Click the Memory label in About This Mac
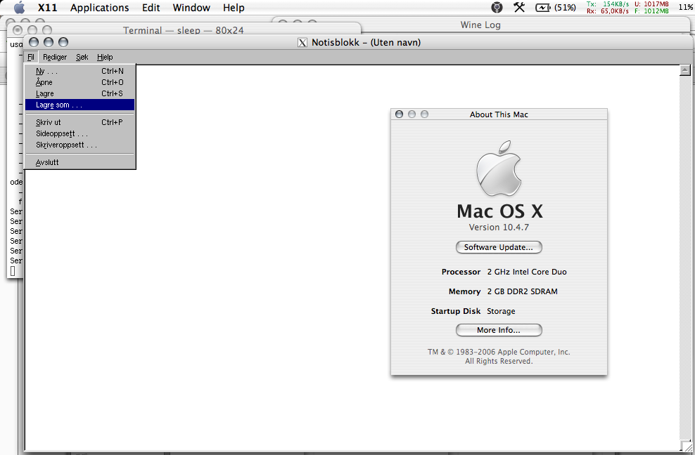 pos(464,291)
